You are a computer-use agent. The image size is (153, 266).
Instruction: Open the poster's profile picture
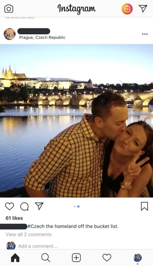pyautogui.click(x=10, y=34)
